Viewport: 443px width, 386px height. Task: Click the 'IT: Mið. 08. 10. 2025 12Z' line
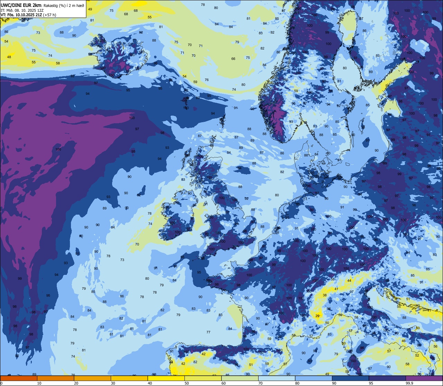(22, 10)
